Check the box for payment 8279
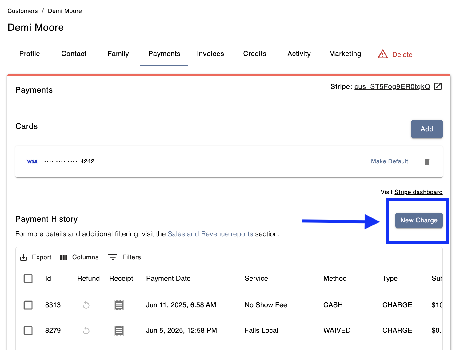 tap(28, 331)
